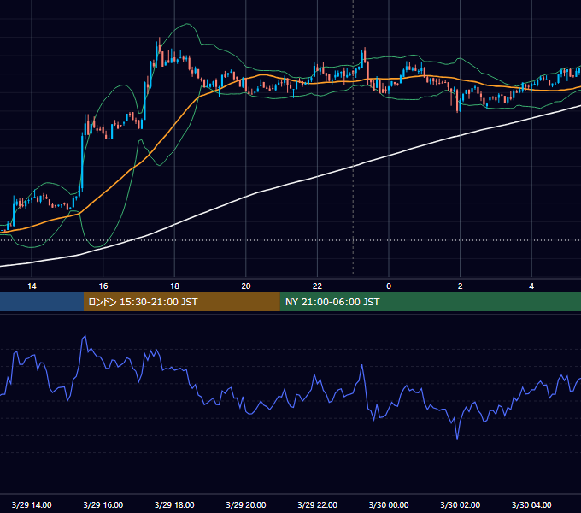This screenshot has width=581, height=513.
Task: Click the 3/30 04:00 time label
Action: click(531, 504)
